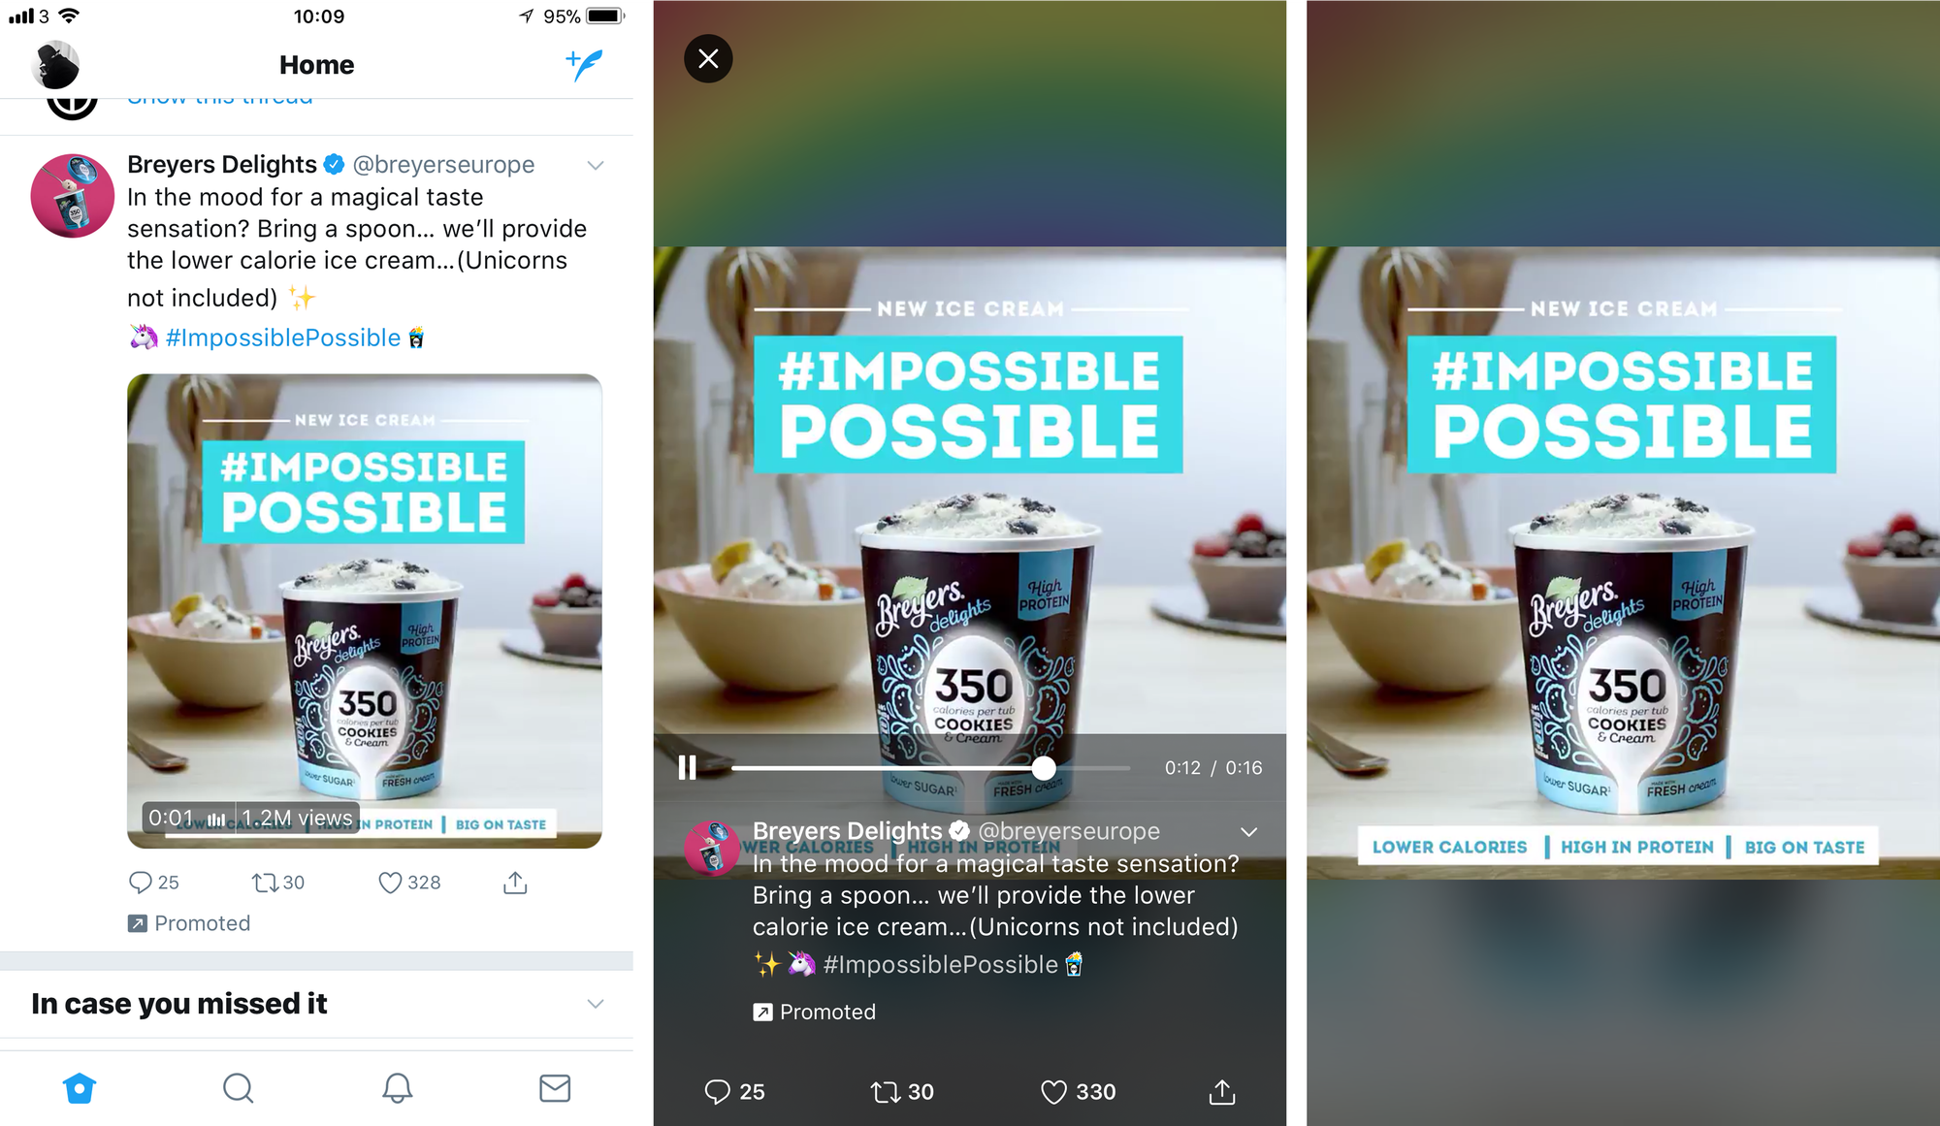Image resolution: width=1940 pixels, height=1126 pixels.
Task: Expand the In case you missed it chevron
Action: point(596,1004)
